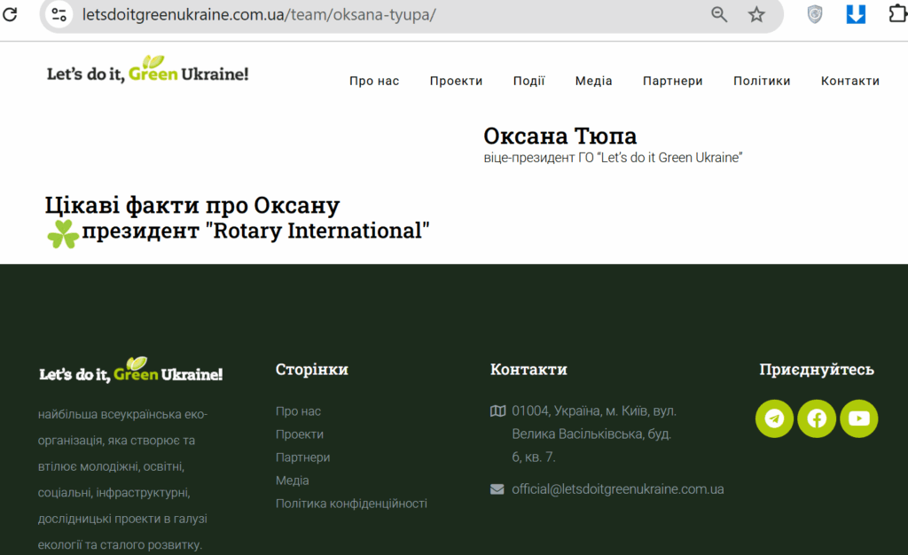Click the footer Let's do it Green Ukraine logo
This screenshot has height=555, width=908.
[131, 371]
